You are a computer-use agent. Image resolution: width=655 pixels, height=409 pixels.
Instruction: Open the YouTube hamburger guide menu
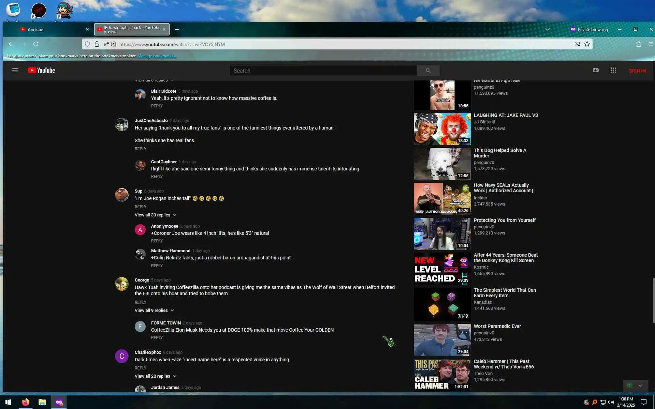point(15,71)
